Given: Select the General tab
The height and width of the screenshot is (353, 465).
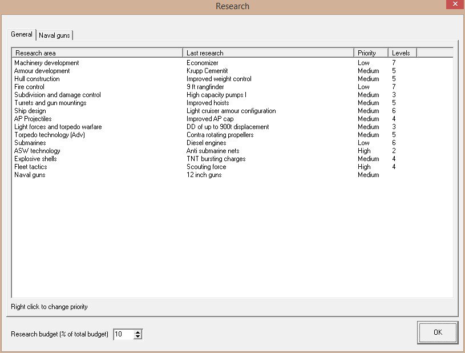Looking at the screenshot, I should click(x=21, y=34).
